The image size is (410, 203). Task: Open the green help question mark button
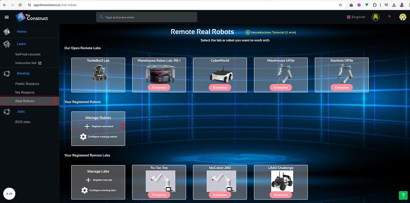(x=403, y=195)
